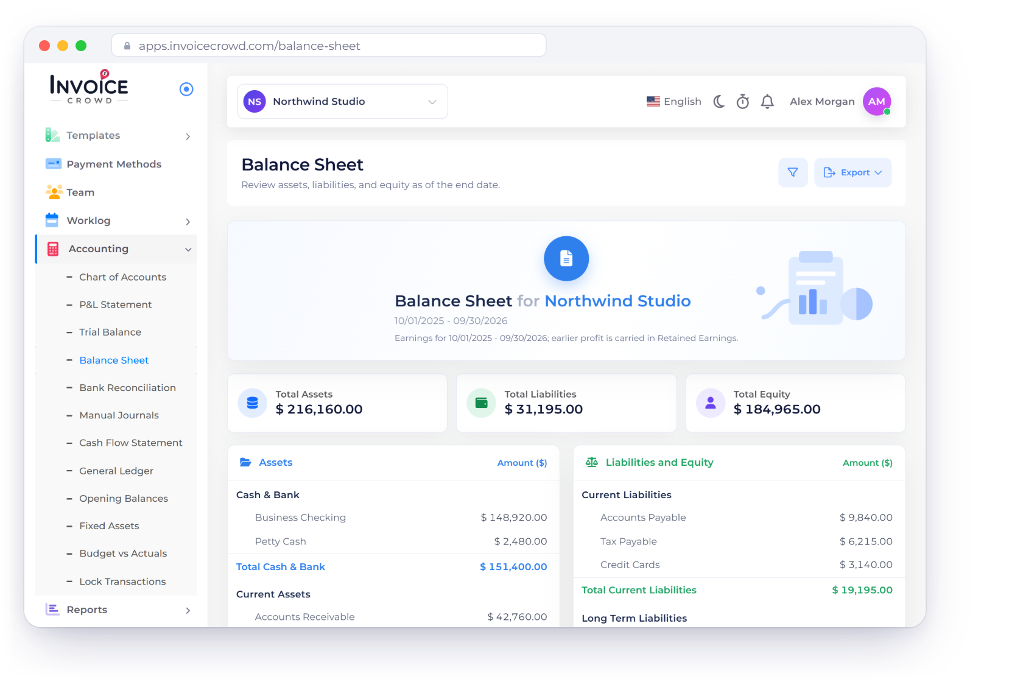The width and height of the screenshot is (1023, 682).
Task: Open the Export dropdown
Action: coord(852,173)
